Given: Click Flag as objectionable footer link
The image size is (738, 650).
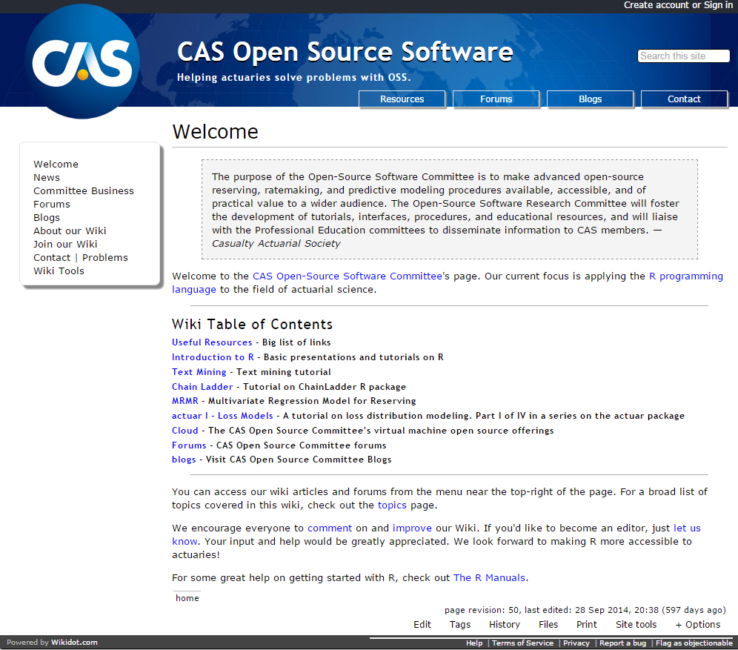Looking at the screenshot, I should (x=694, y=643).
